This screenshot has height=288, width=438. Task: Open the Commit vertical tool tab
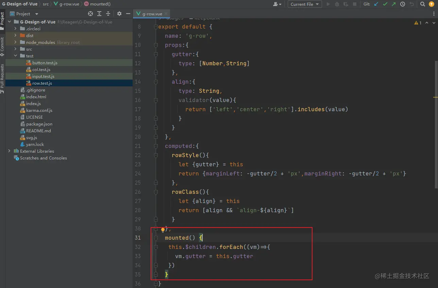click(2, 47)
